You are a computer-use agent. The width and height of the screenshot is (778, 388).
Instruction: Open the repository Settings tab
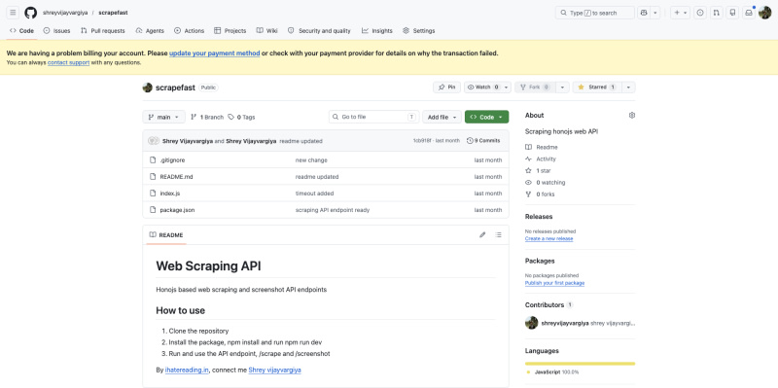419,31
